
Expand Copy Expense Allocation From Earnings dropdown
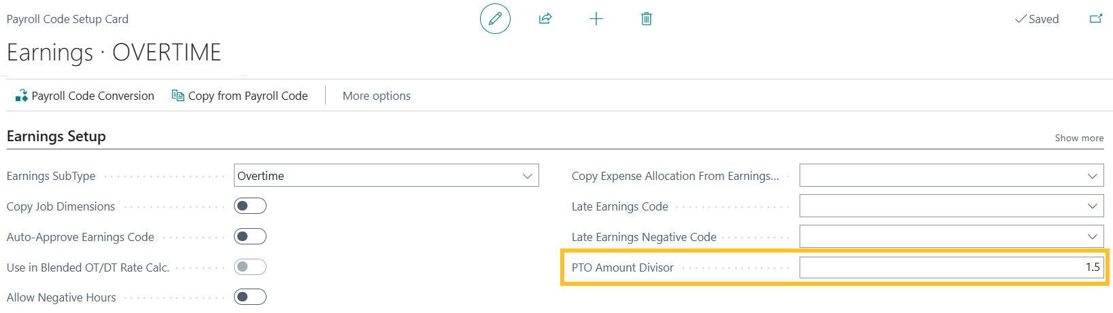(x=1092, y=176)
